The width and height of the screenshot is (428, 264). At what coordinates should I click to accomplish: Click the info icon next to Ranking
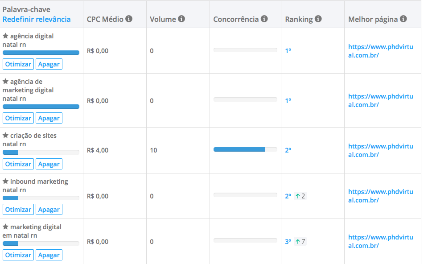coord(318,19)
